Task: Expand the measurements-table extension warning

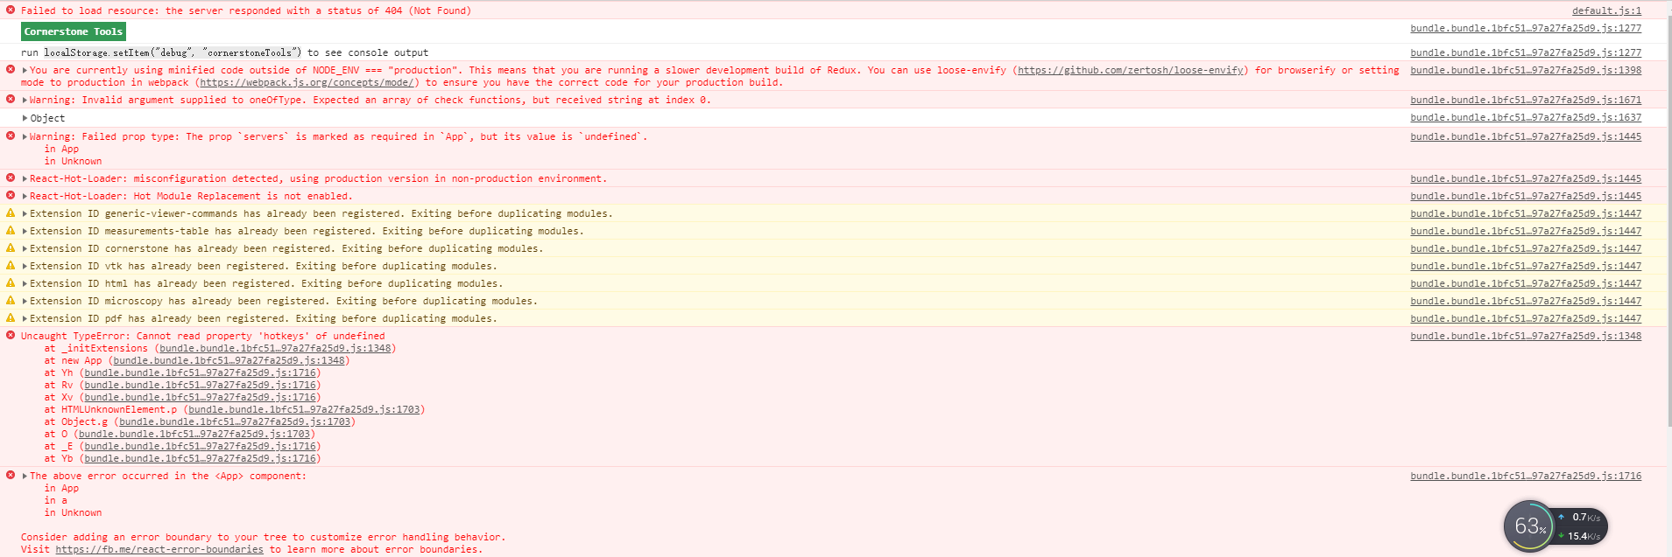Action: 25,231
